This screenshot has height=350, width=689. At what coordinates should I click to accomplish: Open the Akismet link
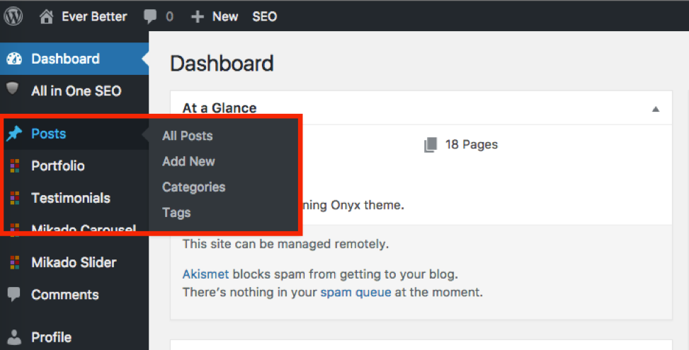coord(205,274)
